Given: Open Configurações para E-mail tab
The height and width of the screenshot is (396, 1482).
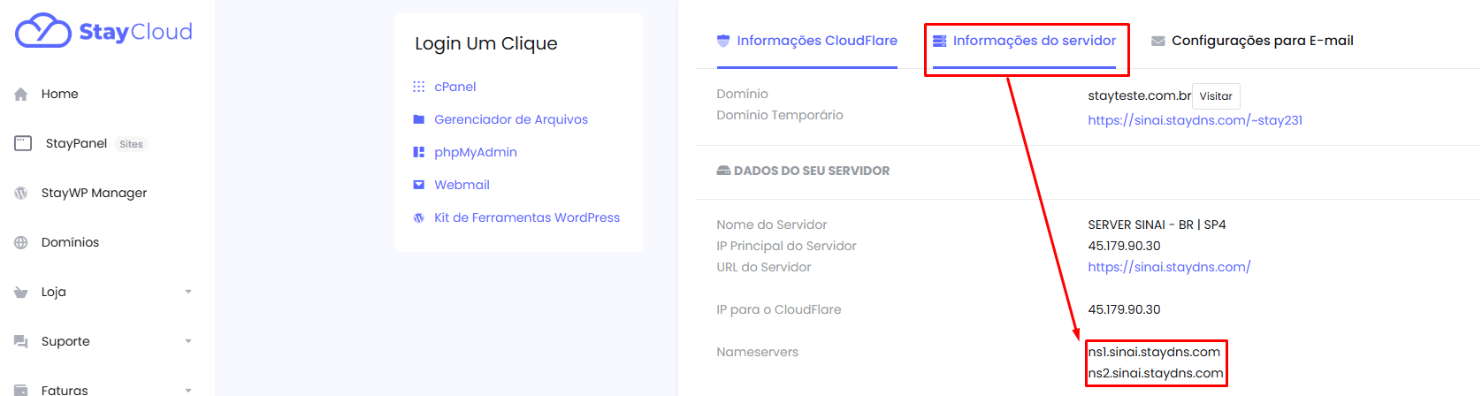Looking at the screenshot, I should (x=1252, y=41).
